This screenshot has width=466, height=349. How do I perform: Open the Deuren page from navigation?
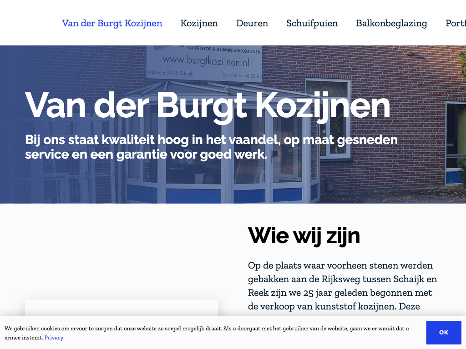coord(252,23)
